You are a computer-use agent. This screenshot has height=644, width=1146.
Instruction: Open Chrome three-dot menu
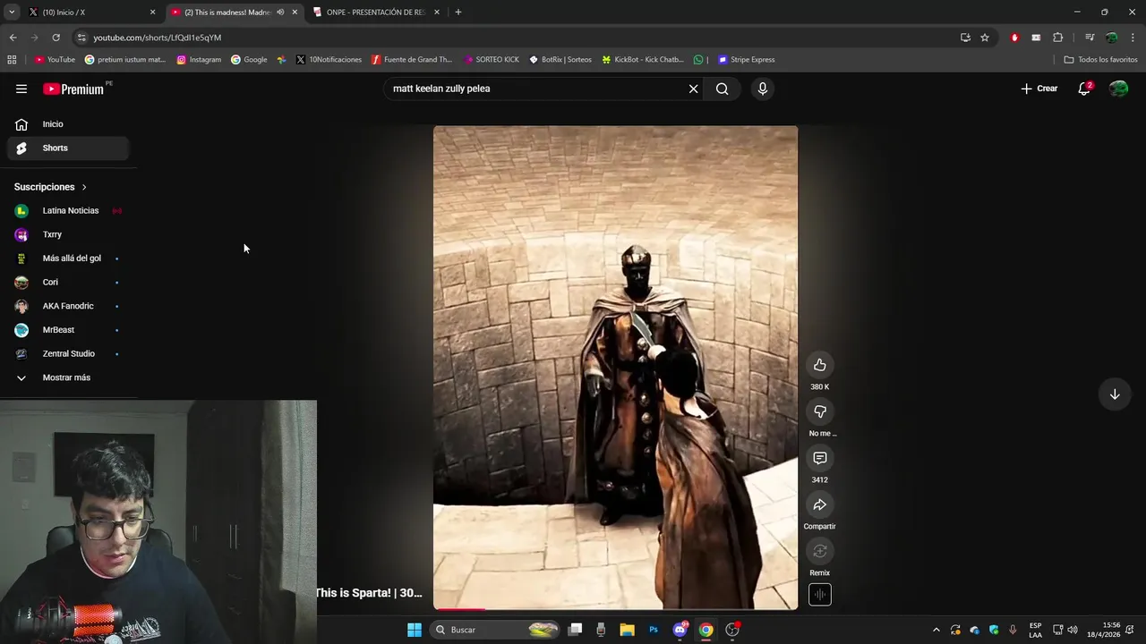click(x=1133, y=38)
